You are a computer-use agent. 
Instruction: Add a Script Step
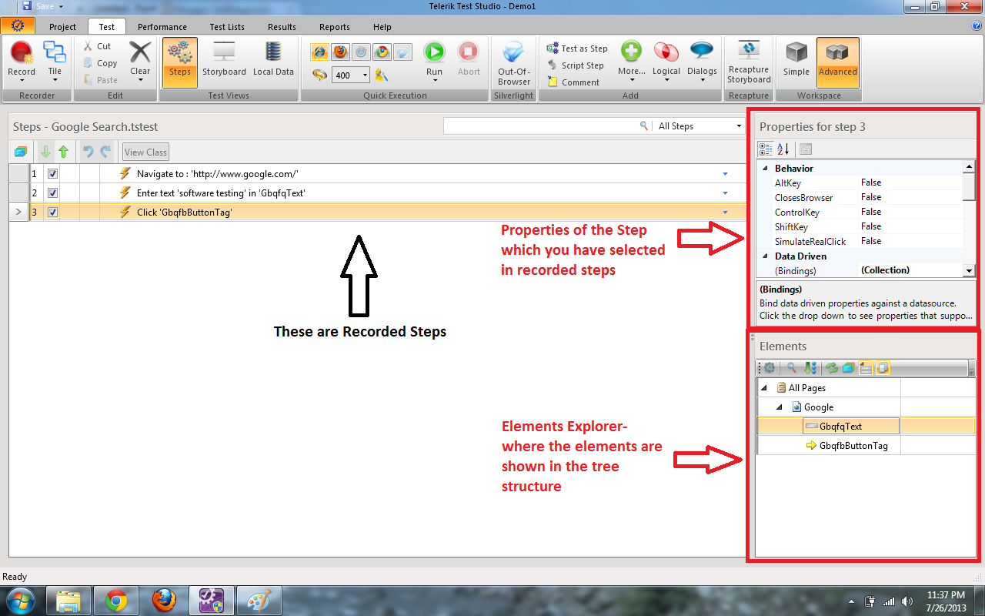pos(576,65)
